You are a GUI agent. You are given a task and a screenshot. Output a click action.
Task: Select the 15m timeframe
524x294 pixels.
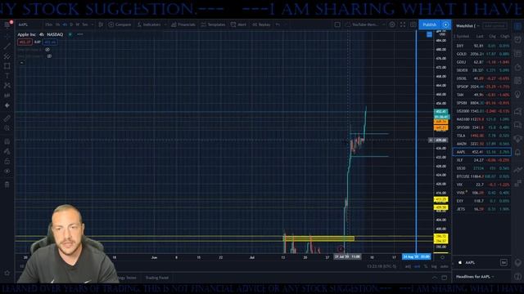[49, 24]
